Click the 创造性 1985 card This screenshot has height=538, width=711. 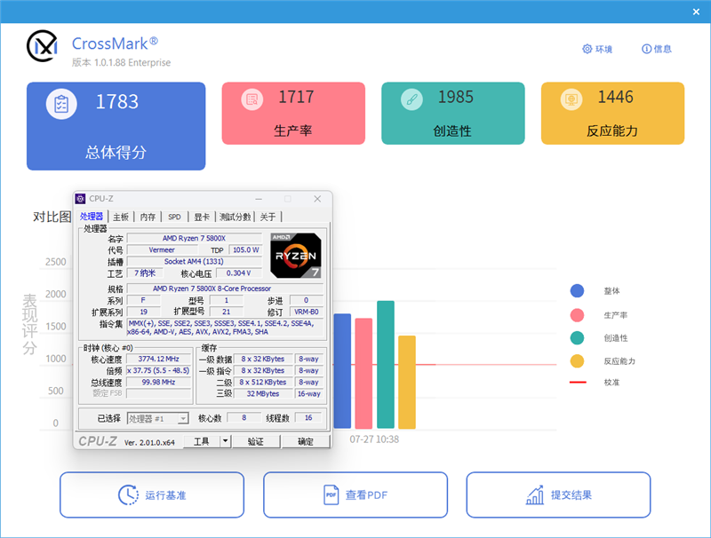pyautogui.click(x=453, y=114)
